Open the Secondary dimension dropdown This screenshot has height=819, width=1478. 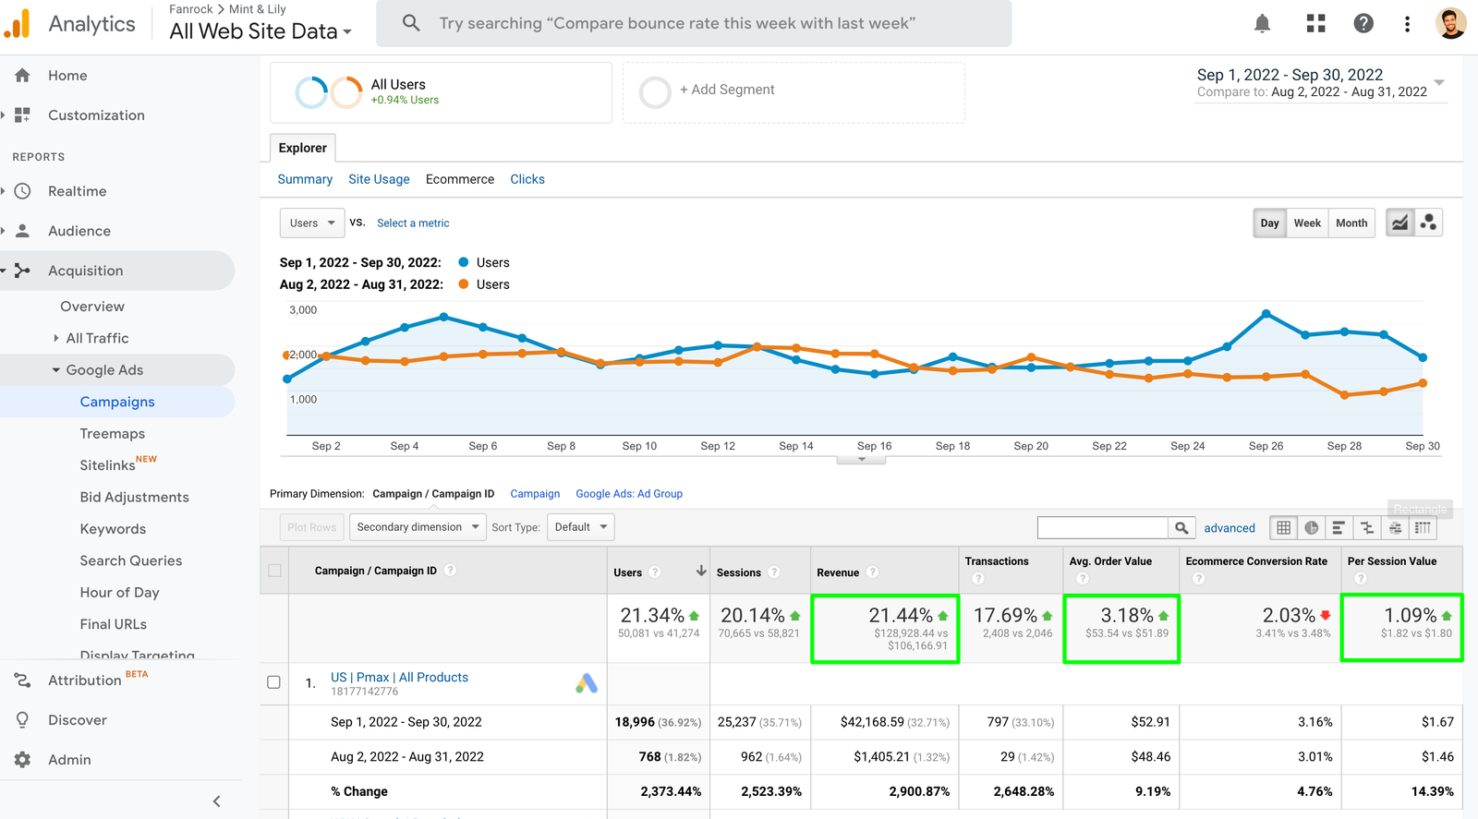point(418,527)
